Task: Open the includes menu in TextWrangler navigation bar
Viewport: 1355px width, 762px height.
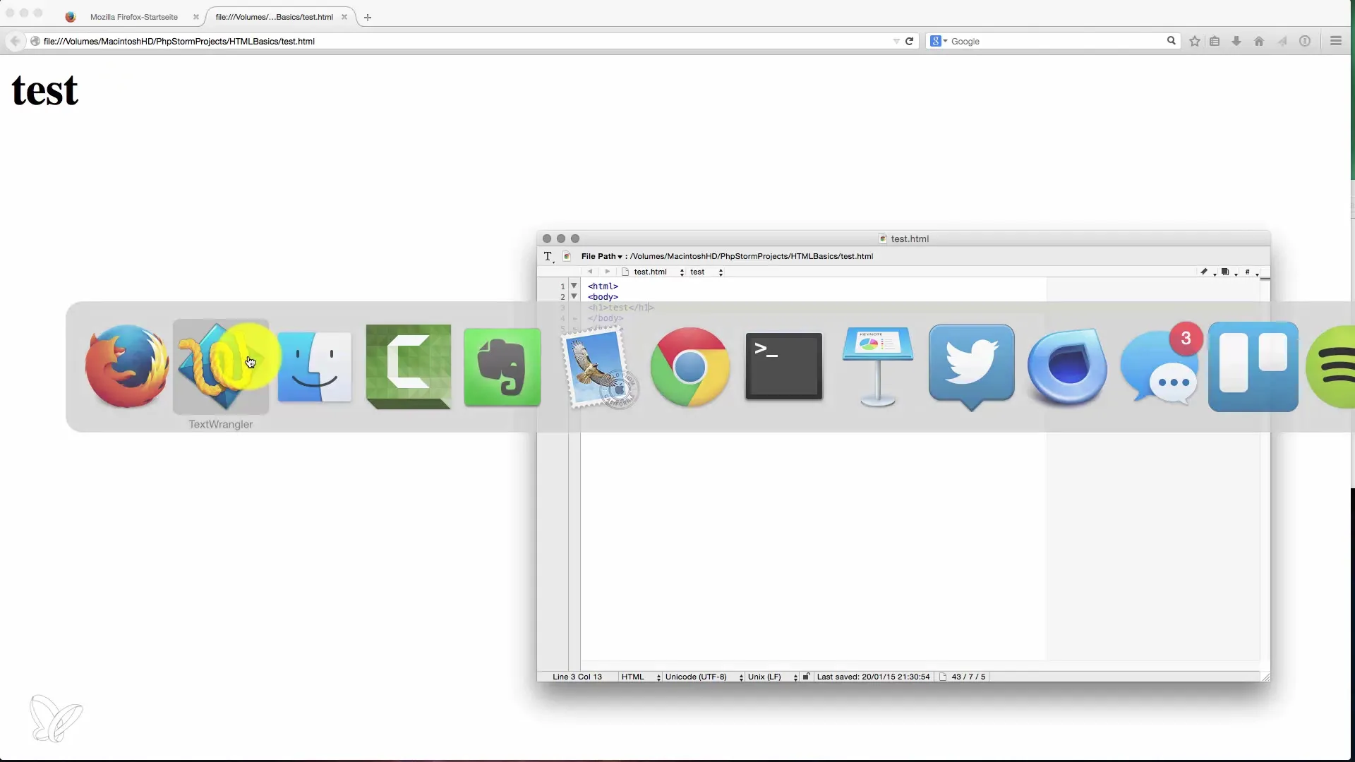Action: pyautogui.click(x=1228, y=272)
